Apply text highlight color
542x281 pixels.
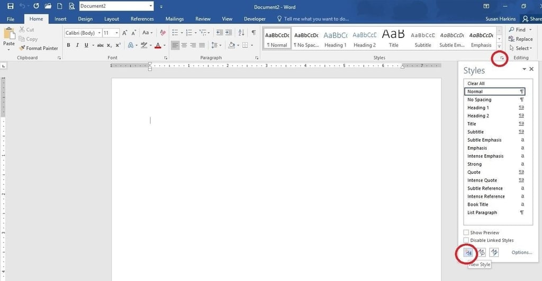coord(144,45)
